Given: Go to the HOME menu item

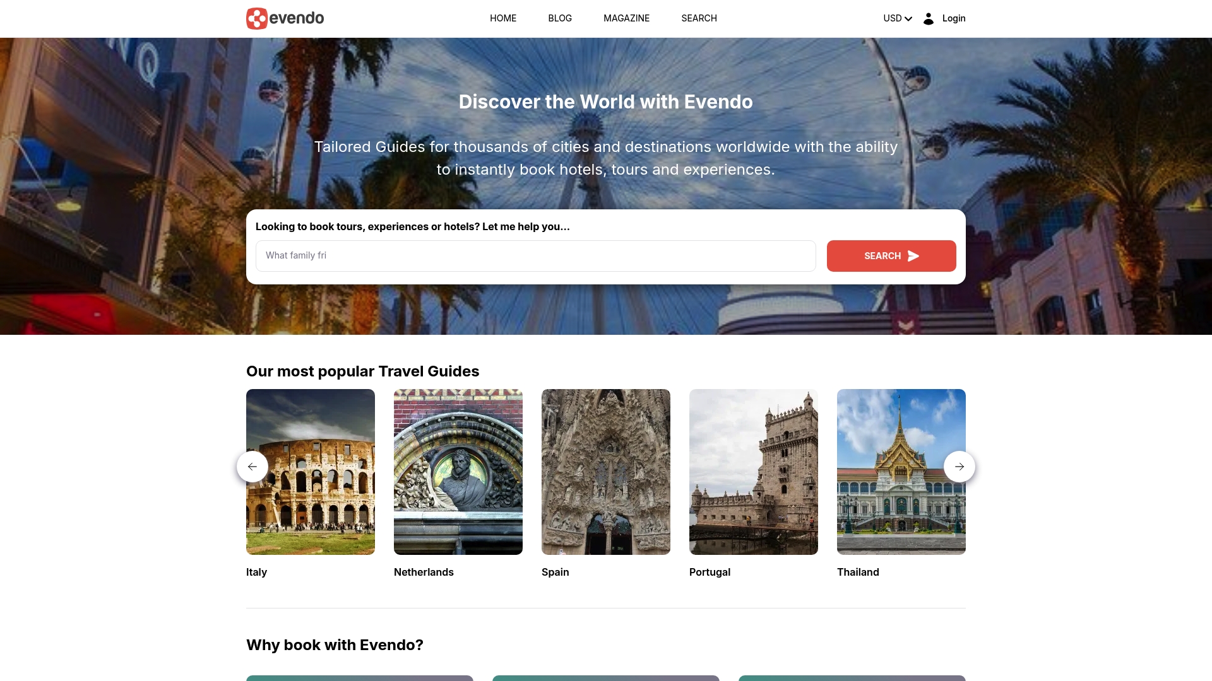Looking at the screenshot, I should (x=502, y=18).
